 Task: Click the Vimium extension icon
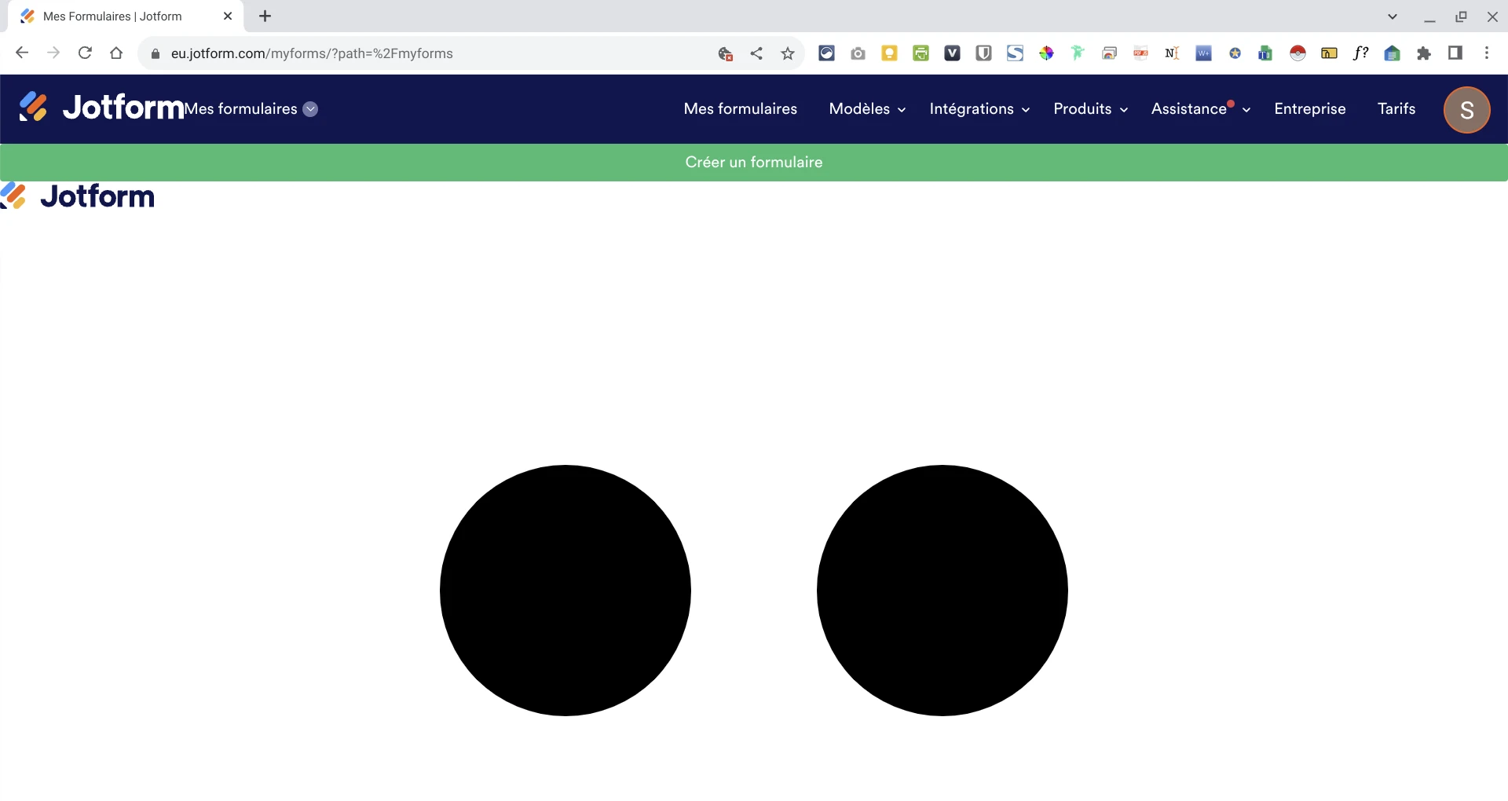pos(952,53)
